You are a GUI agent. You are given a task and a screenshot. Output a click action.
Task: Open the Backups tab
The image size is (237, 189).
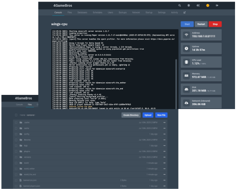(x=123, y=13)
